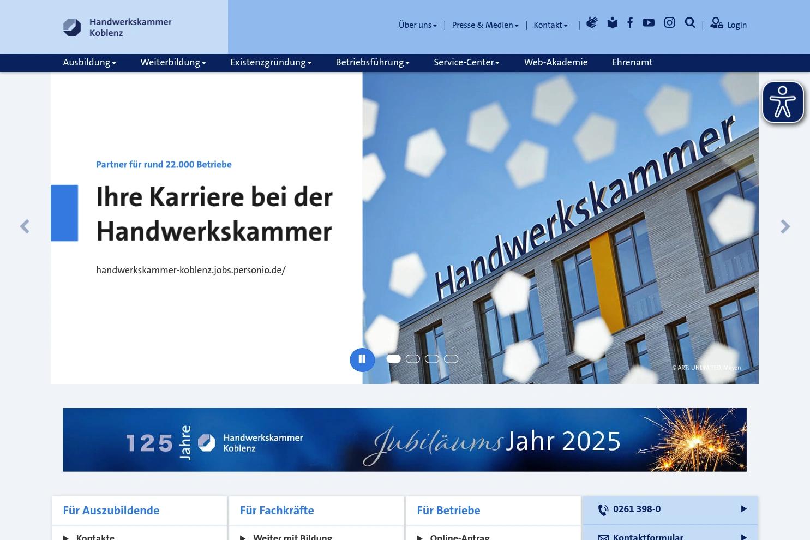Open the Presse & Medien dropdown
This screenshot has height=540, width=810.
click(x=485, y=25)
